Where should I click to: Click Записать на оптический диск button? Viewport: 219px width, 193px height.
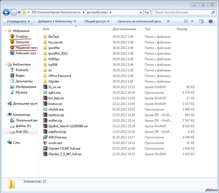139,21
